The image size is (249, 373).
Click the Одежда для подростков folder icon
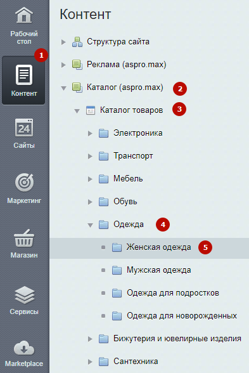coord(117,293)
